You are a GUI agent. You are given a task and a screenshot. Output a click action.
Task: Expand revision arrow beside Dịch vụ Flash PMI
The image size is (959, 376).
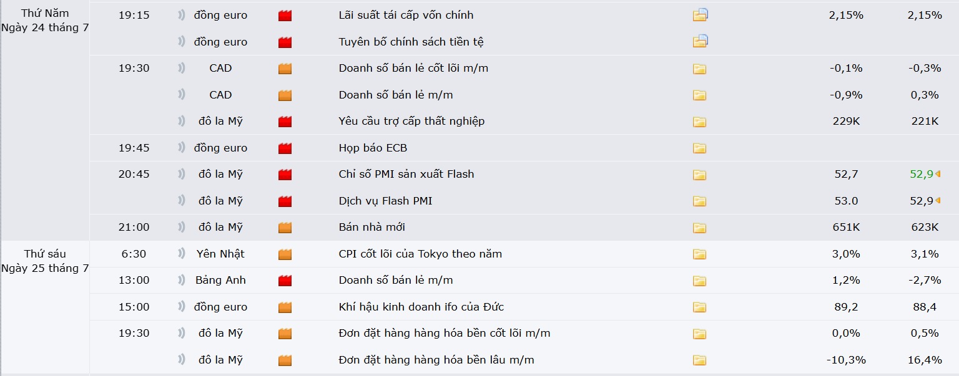tap(938, 201)
